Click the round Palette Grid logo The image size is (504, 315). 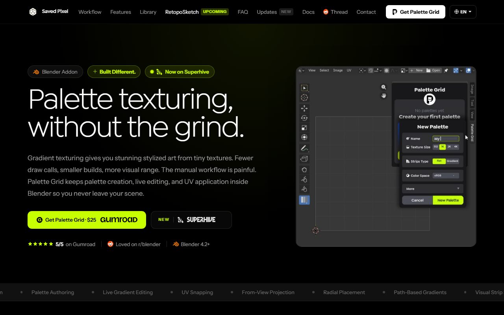point(430,99)
